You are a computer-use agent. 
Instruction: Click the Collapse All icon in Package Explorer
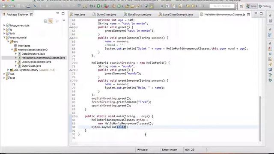coord(45,21)
